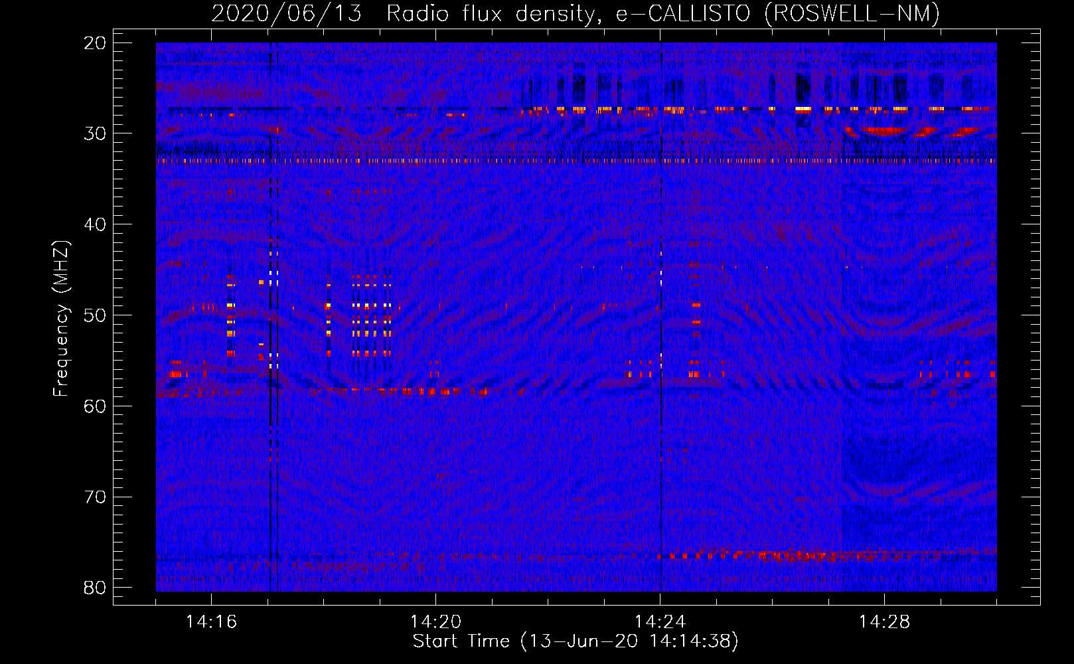The image size is (1074, 664).
Task: Select the 50 MHz frequency tick label
Action: click(96, 315)
